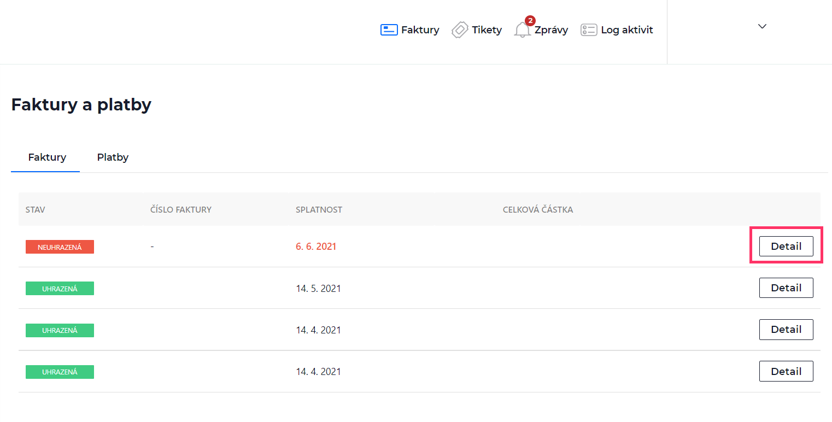Open notifications via the bell icon
This screenshot has width=832, height=422.
[x=523, y=30]
